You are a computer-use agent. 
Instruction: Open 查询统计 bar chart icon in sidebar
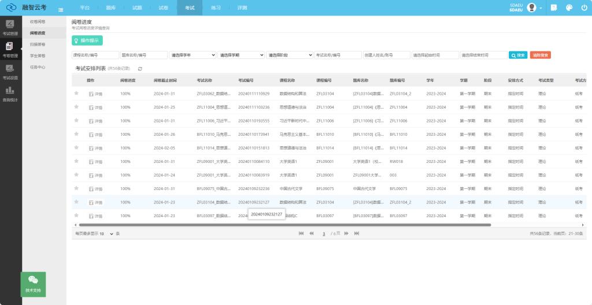point(10,93)
